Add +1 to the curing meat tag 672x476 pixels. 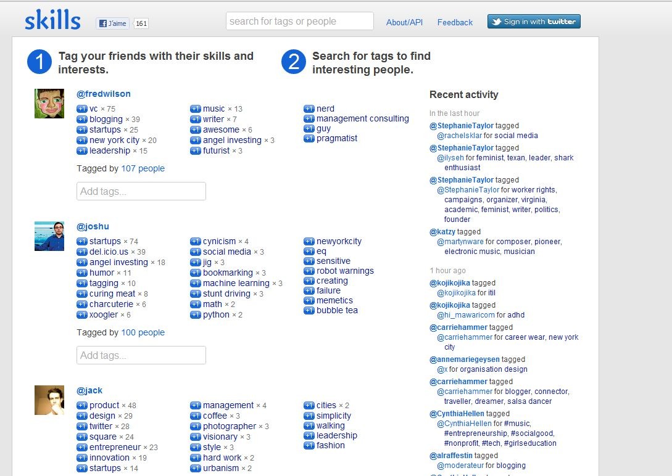82,293
